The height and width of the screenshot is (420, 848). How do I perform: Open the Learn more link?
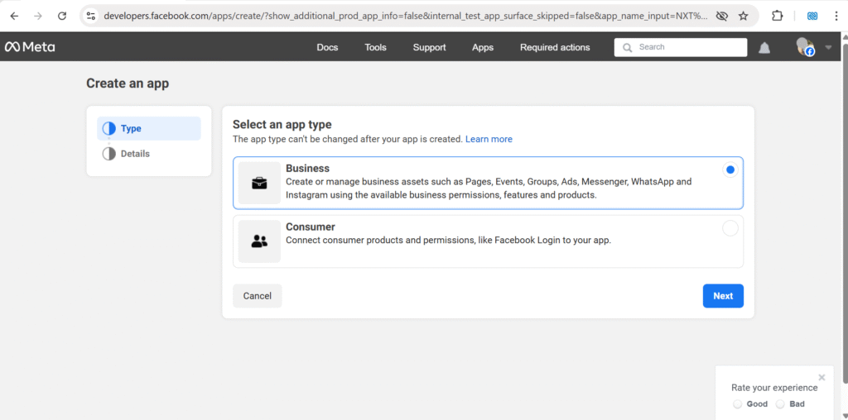coord(489,139)
